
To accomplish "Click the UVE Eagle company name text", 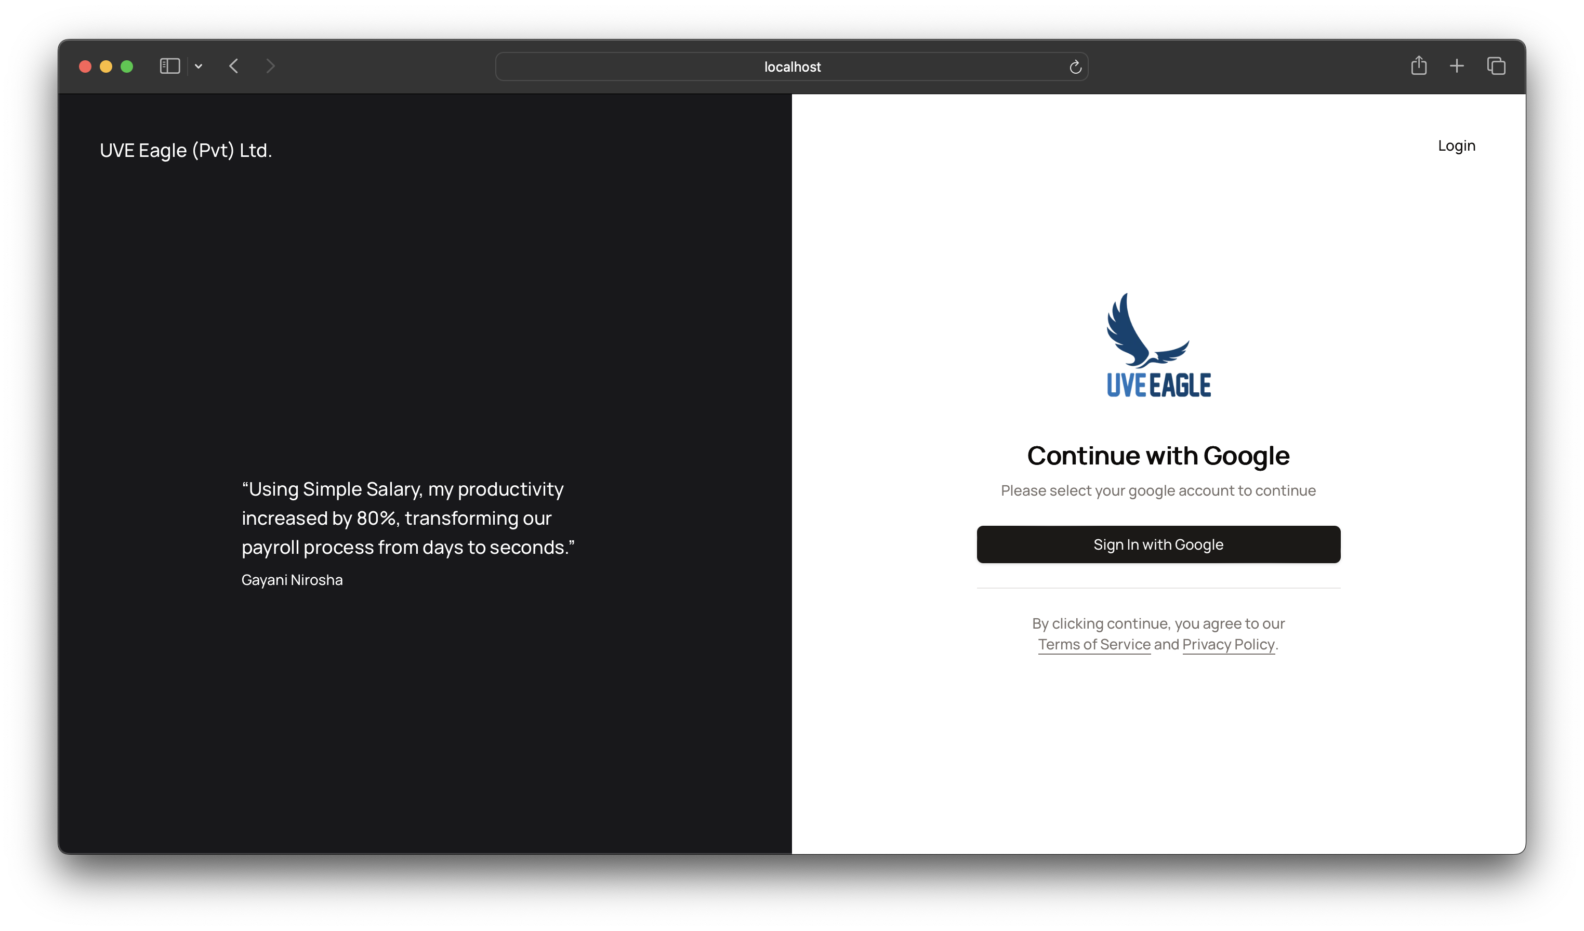I will (x=185, y=149).
